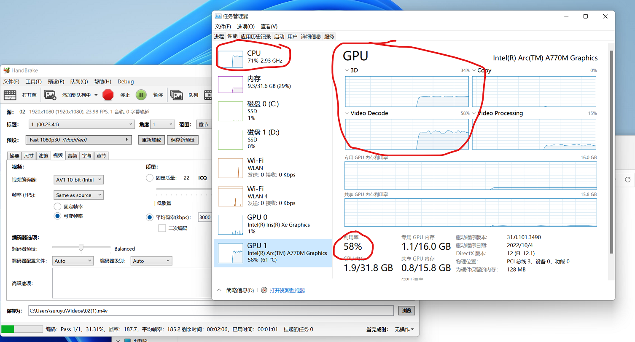Viewport: 635px width, 342px height.
Task: Open the 预设 Fast 1080p30 preset selector
Action: [79, 140]
